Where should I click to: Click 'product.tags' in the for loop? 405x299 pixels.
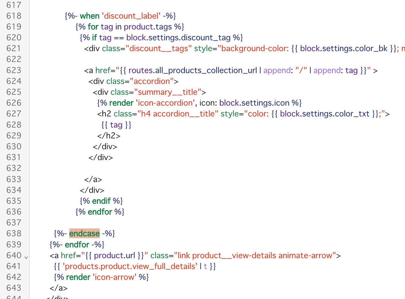tap(148, 27)
